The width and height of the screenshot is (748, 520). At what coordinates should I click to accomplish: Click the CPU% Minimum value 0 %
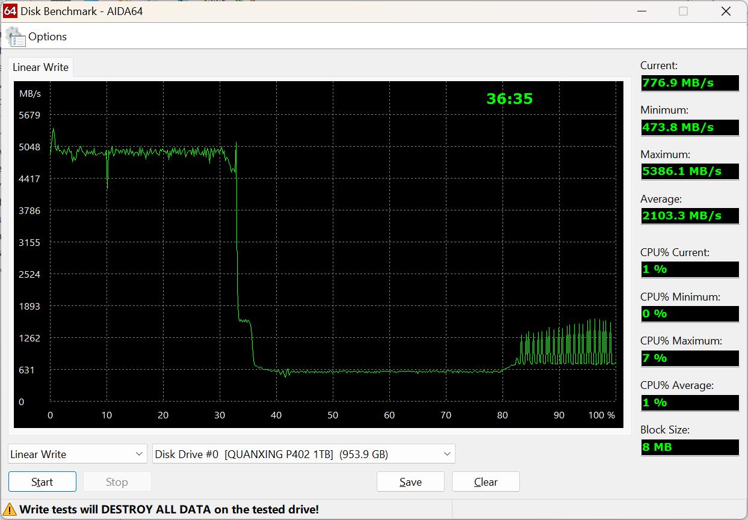pos(690,314)
